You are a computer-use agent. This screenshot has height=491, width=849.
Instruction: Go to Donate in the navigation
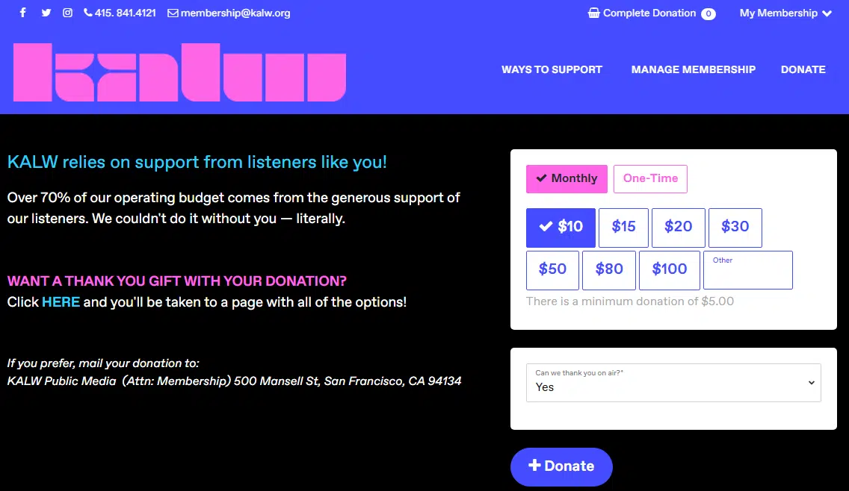tap(803, 69)
